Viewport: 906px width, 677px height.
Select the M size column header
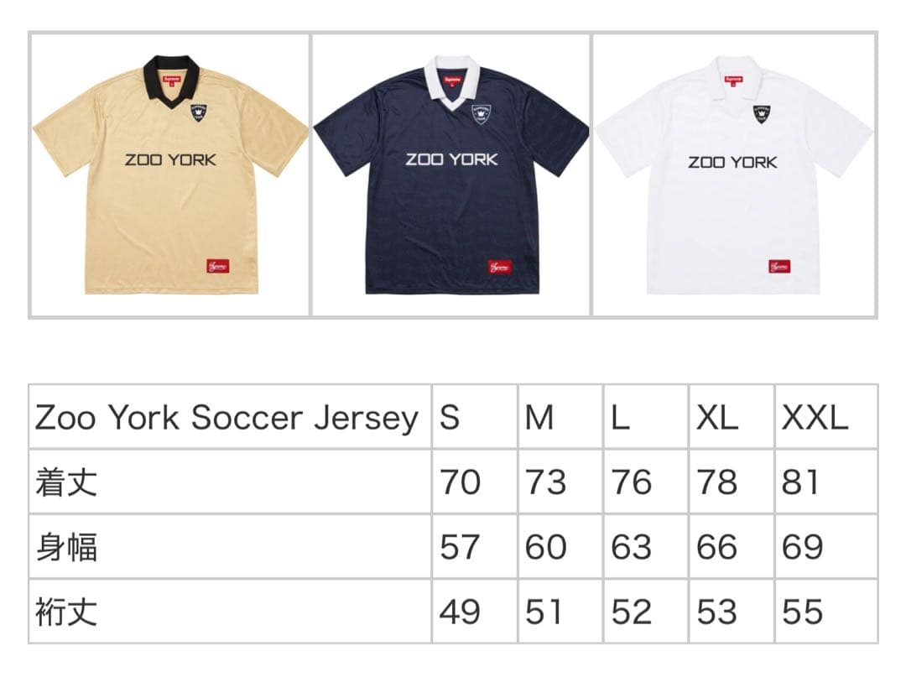click(x=560, y=417)
